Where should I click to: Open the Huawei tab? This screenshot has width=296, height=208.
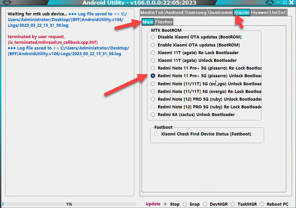point(259,13)
